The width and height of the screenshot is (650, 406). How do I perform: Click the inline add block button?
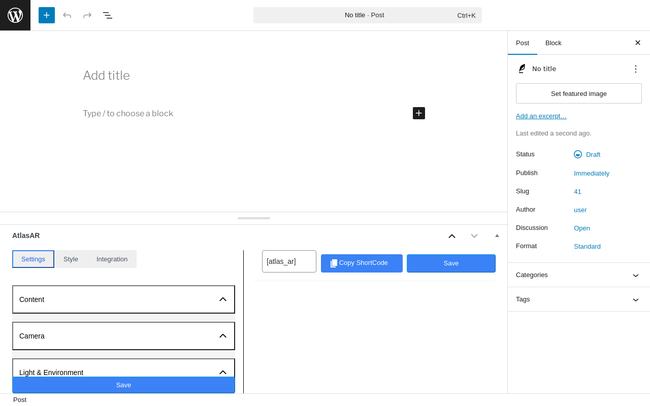pyautogui.click(x=419, y=113)
